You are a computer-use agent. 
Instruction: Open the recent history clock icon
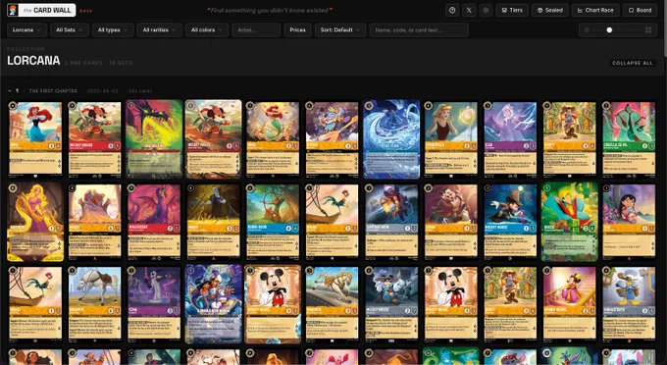[x=452, y=10]
